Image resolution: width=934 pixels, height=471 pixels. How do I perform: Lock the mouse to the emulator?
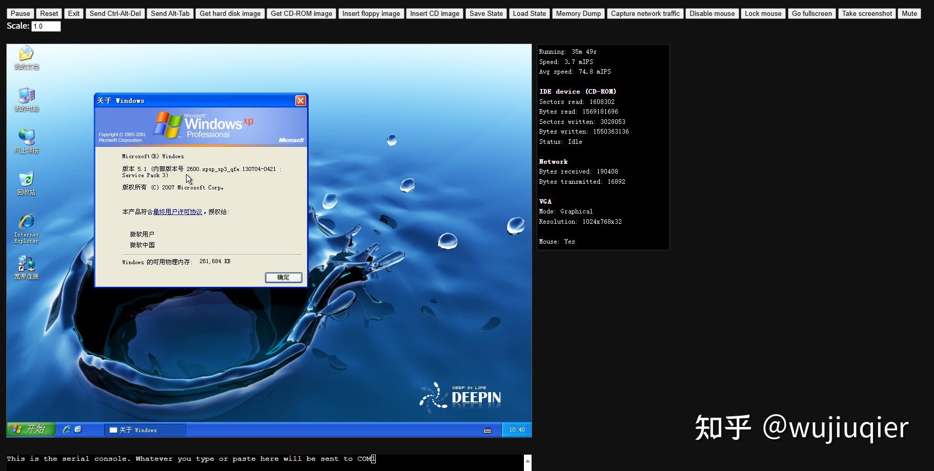coord(763,13)
